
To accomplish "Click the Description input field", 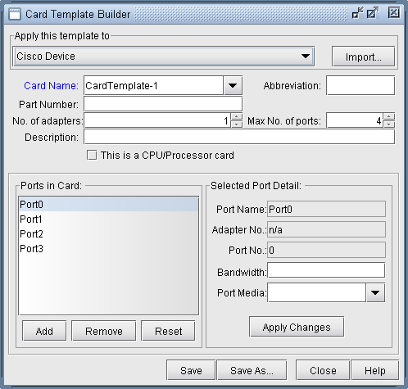I will click(x=239, y=137).
